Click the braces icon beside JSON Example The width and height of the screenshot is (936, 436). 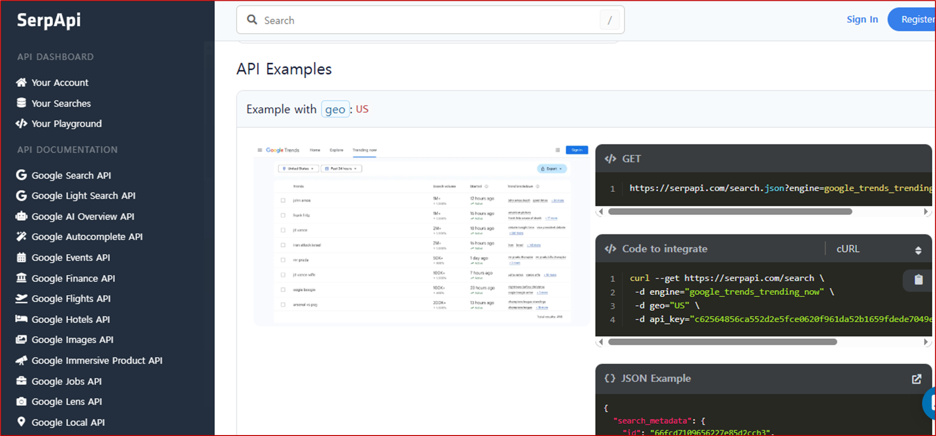click(x=610, y=378)
